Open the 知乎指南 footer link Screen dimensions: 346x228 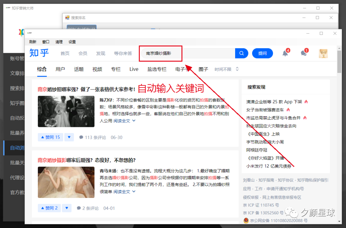click(x=266, y=180)
